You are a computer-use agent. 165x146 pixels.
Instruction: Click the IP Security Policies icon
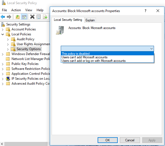8,79
